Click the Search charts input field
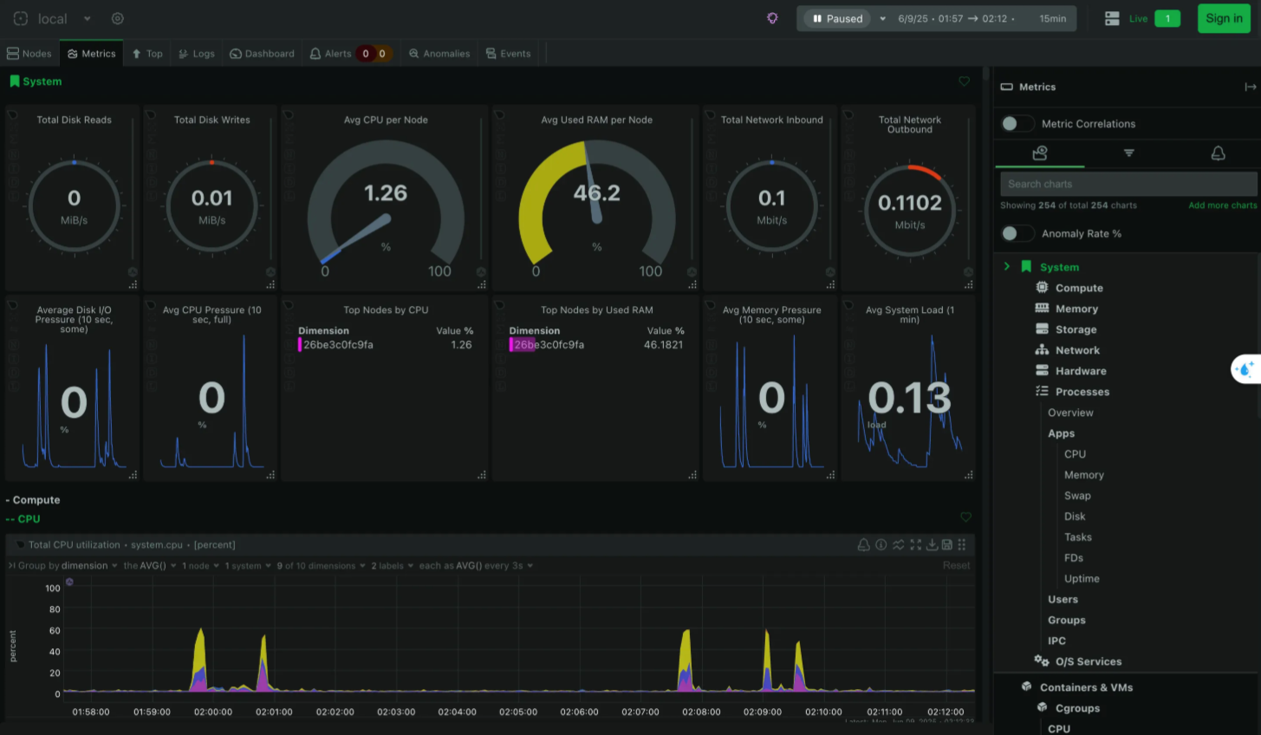The width and height of the screenshot is (1261, 735). 1128,184
